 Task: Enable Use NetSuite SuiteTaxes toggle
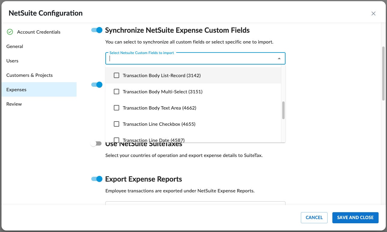(96, 144)
